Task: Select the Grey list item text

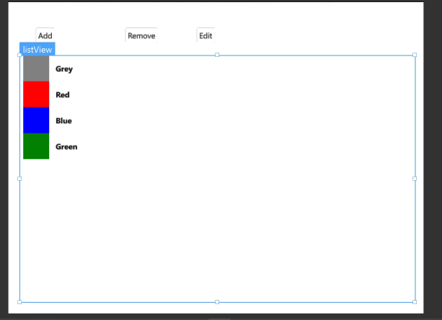Action: click(x=64, y=69)
